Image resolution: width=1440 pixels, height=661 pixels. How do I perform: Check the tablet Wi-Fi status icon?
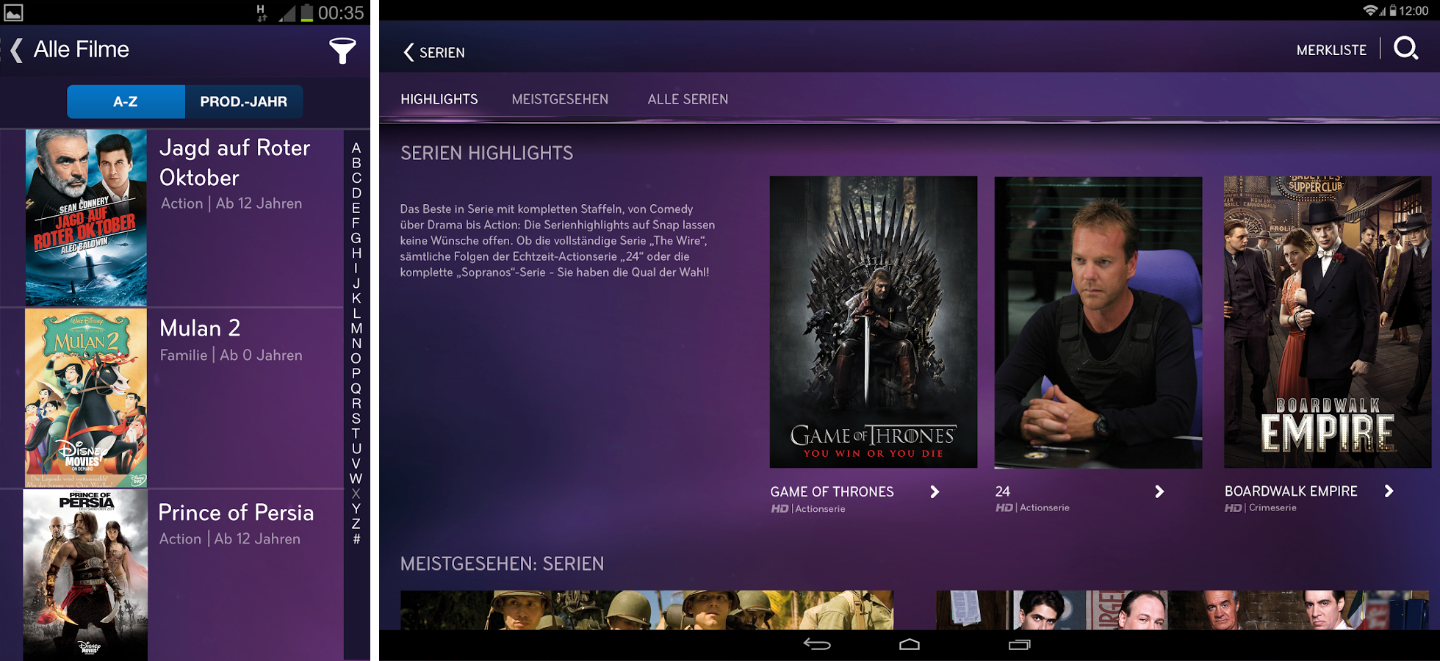tap(1371, 10)
